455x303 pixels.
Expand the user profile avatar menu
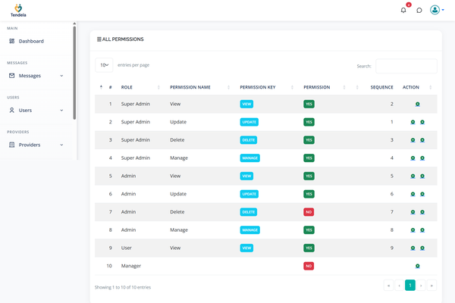pos(437,10)
